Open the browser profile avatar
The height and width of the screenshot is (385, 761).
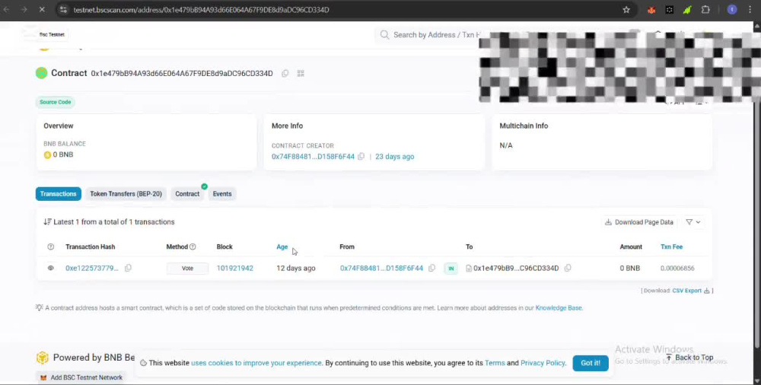732,10
